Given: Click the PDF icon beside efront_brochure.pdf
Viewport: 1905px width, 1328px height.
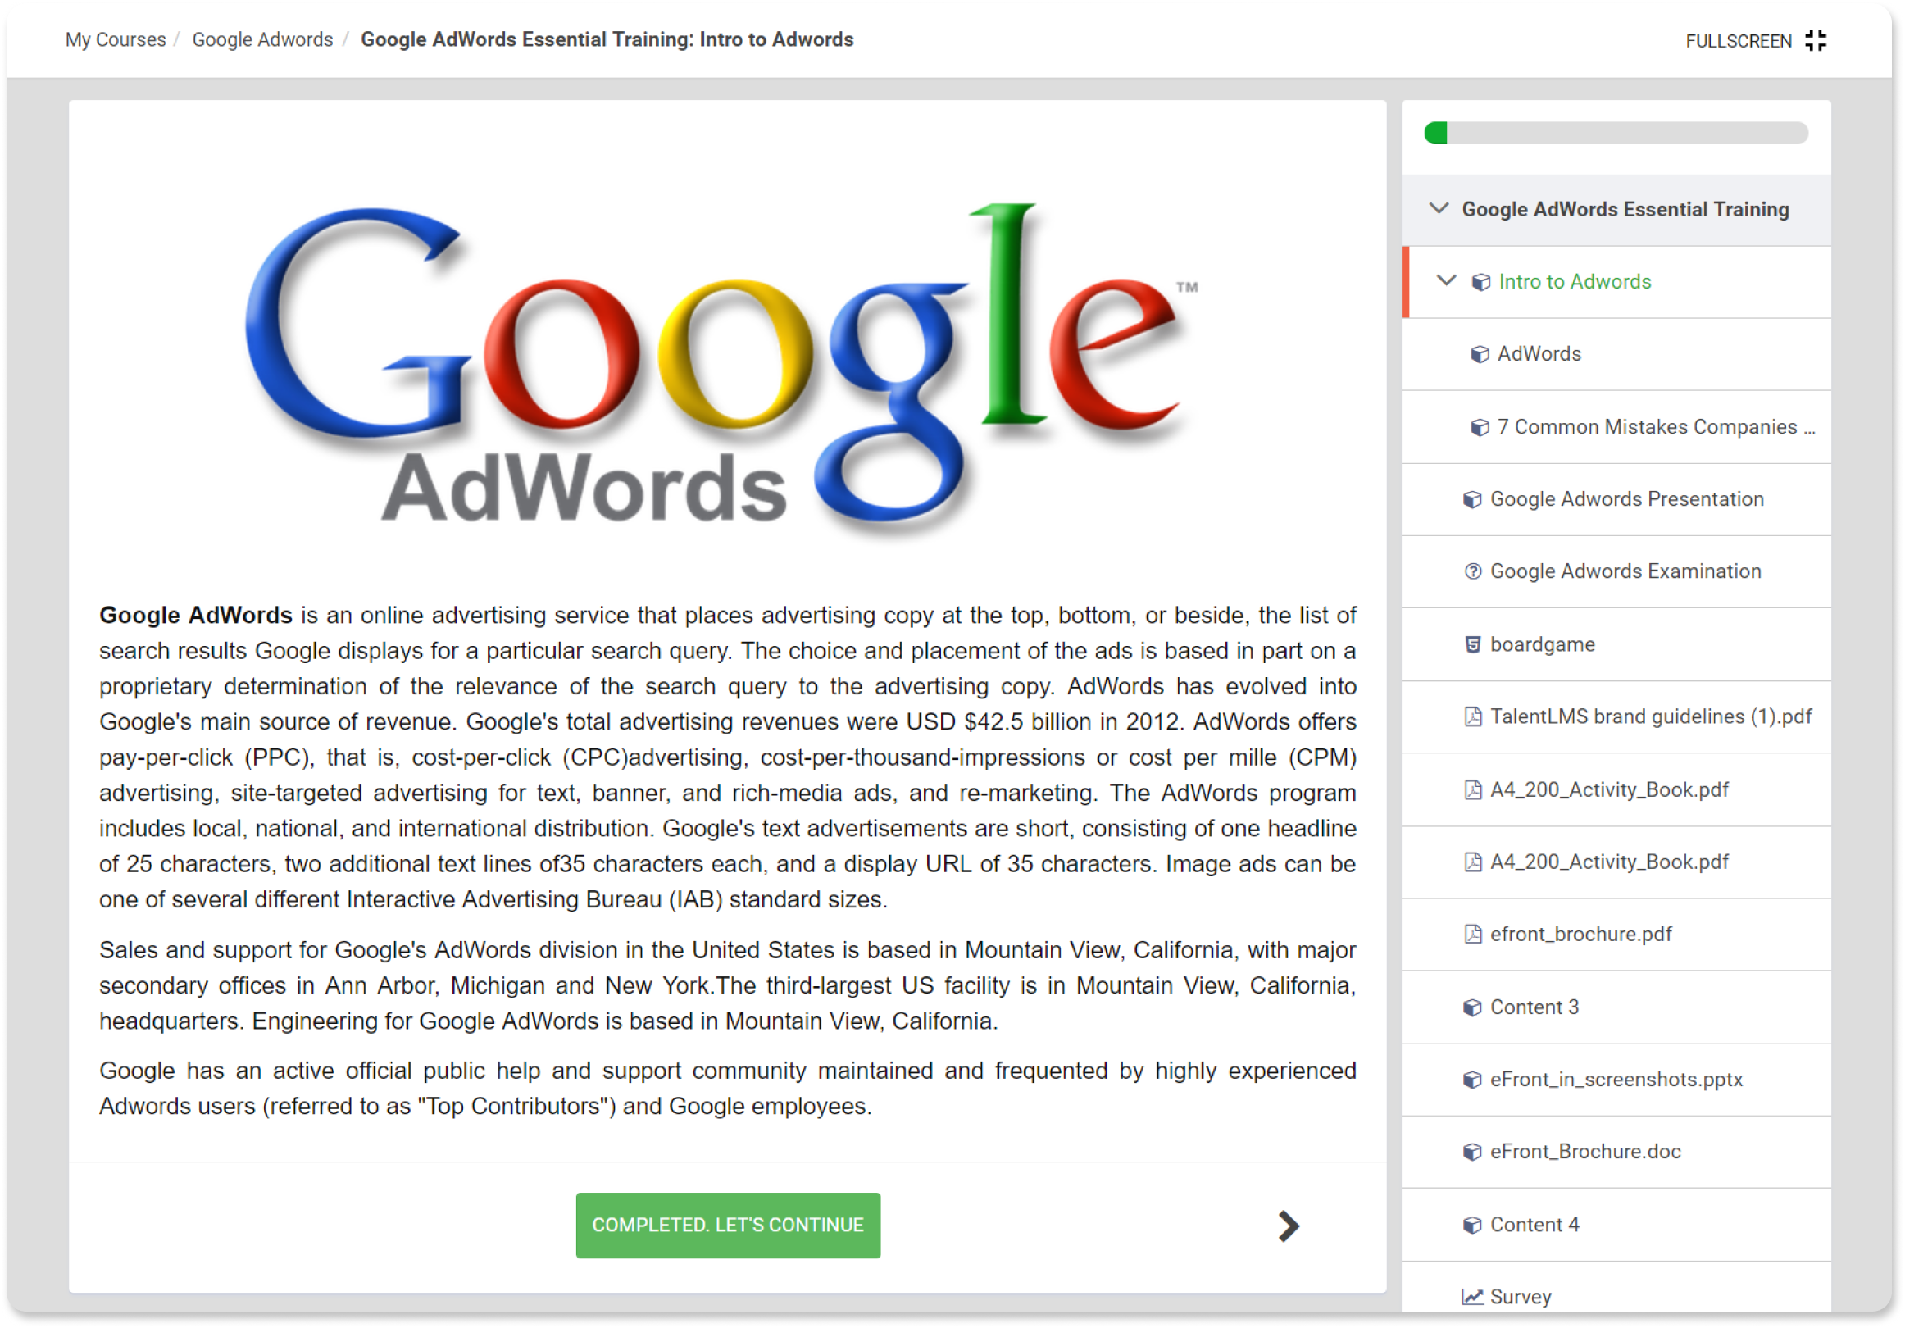Looking at the screenshot, I should point(1473,935).
